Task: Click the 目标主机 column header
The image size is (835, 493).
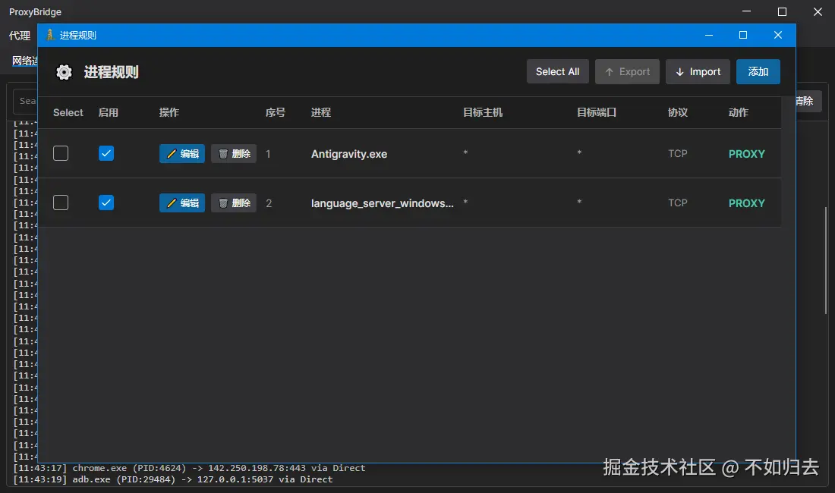Action: click(x=483, y=112)
